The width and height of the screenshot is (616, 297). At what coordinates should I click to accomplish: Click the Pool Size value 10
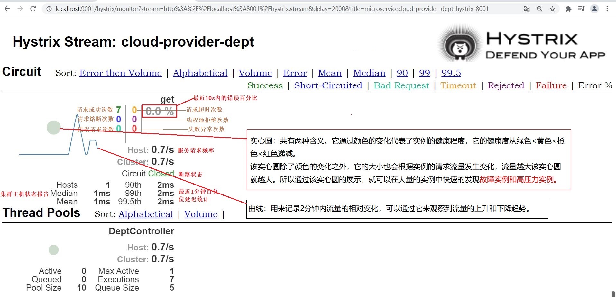pos(82,288)
